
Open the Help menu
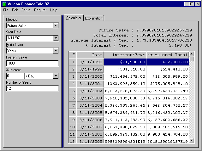tap(54, 10)
